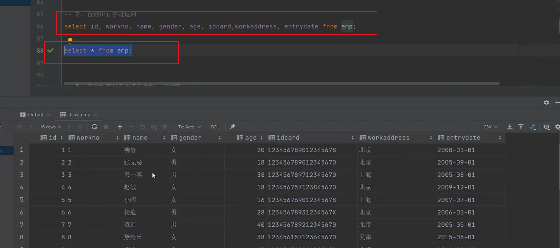Viewport: 560px width, 248px height.
Task: Click the idcard cell 12345678931234567X
Action: [x=302, y=212]
